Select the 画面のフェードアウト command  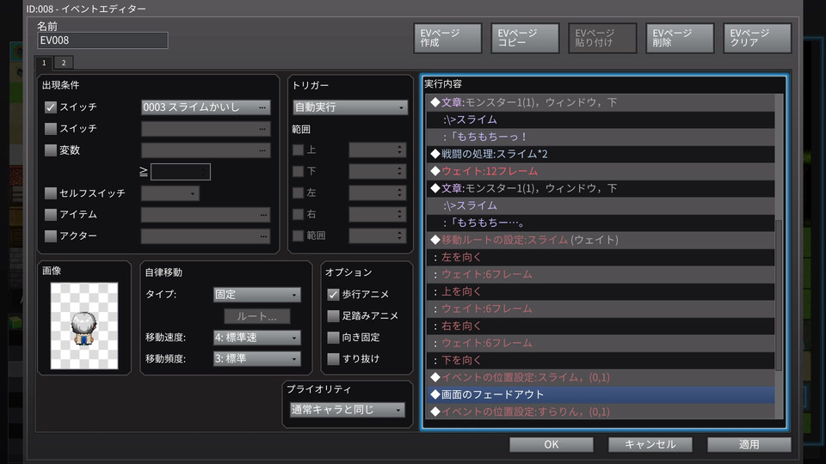point(601,394)
